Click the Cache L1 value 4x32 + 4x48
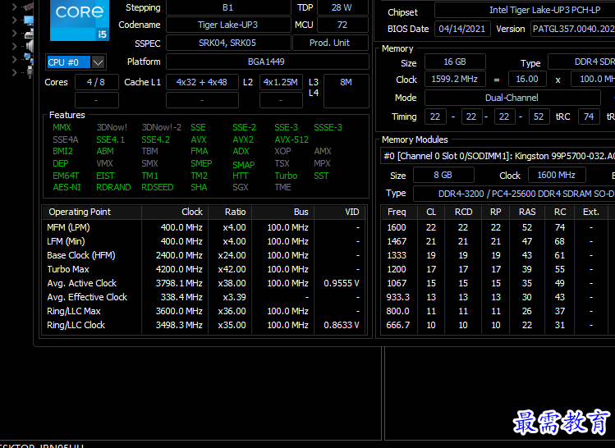This screenshot has height=448, width=615. coord(202,82)
